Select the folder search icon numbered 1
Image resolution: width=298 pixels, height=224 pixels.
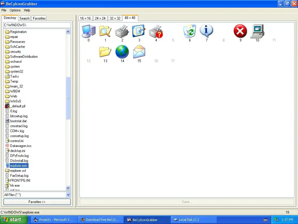tap(105, 31)
